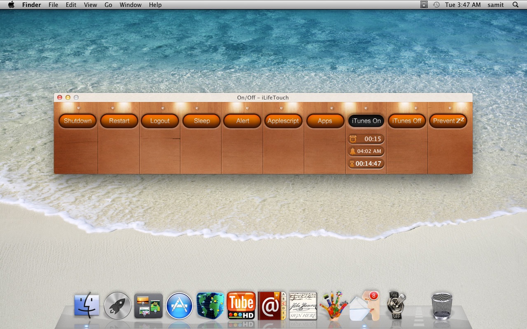
Task: Open the On/Off switch app in Dock
Action: tap(396, 306)
